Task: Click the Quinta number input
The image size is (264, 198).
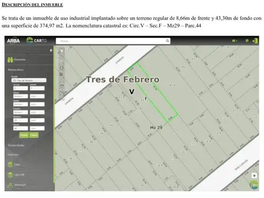Action: (20, 104)
